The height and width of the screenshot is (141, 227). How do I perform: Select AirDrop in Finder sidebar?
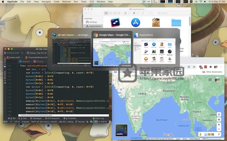pos(93,22)
